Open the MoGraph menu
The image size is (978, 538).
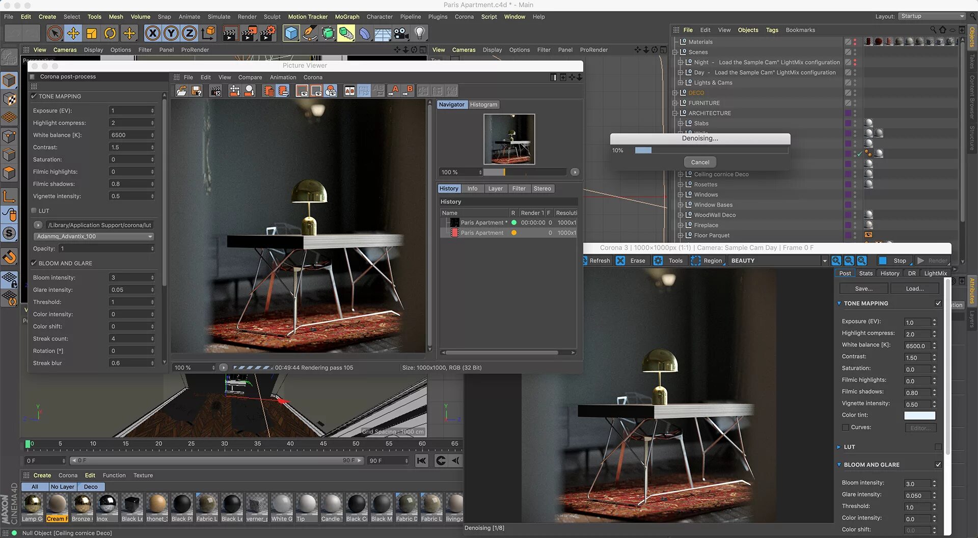tap(347, 17)
